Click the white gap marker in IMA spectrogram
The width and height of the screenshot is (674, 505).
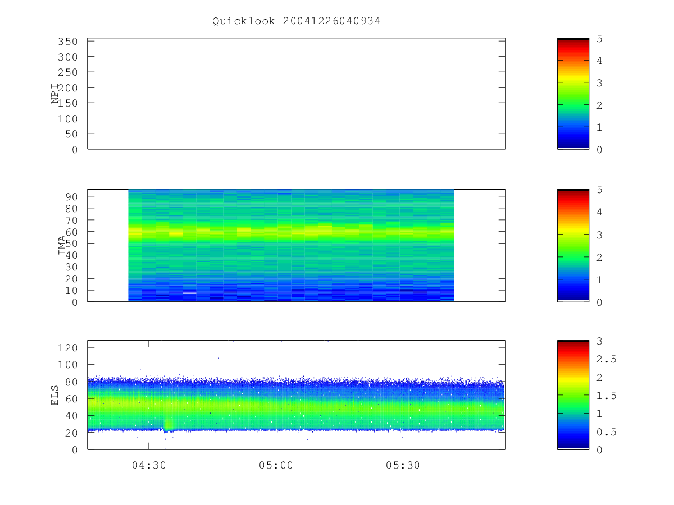tap(189, 293)
